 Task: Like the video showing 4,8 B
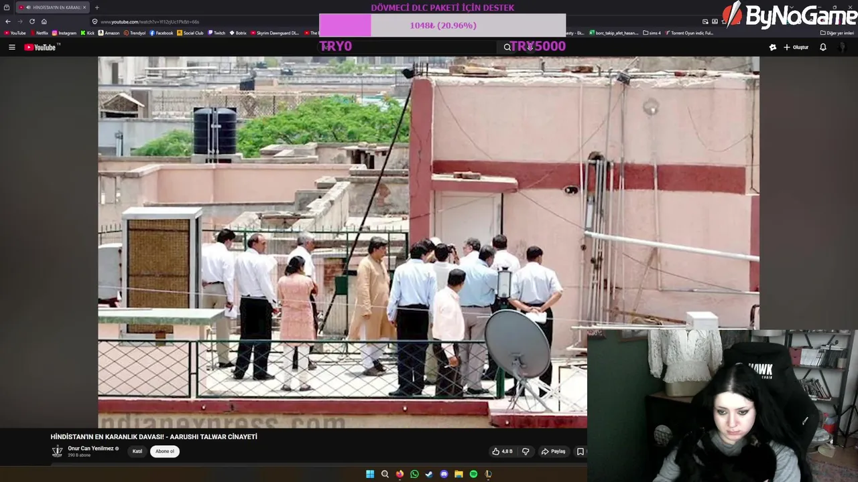(x=503, y=451)
